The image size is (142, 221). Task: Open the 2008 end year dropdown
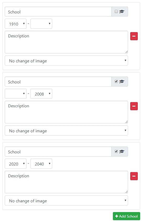pyautogui.click(x=41, y=94)
